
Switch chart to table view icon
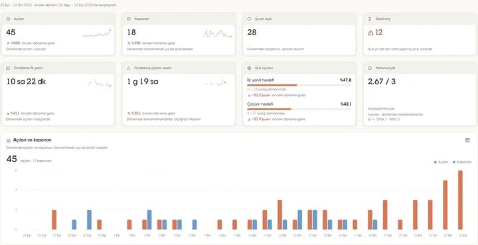467,140
